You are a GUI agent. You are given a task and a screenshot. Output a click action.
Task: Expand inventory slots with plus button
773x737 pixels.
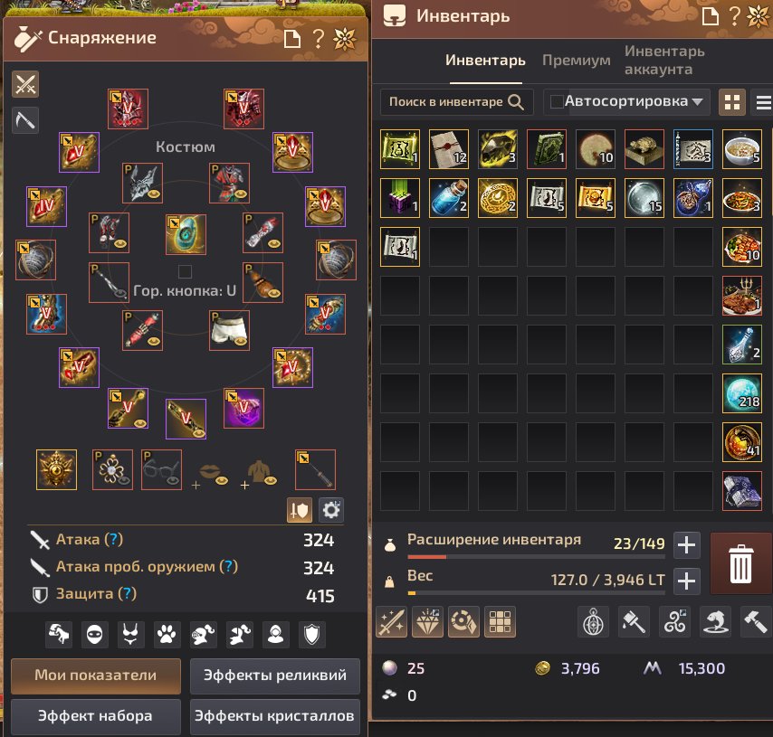tap(686, 545)
